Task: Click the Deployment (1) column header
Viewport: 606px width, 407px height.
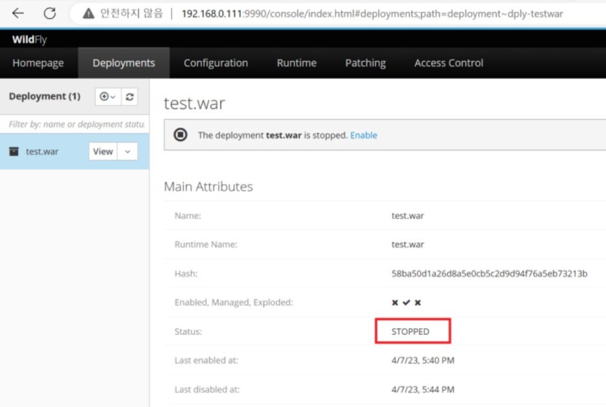Action: coord(45,96)
